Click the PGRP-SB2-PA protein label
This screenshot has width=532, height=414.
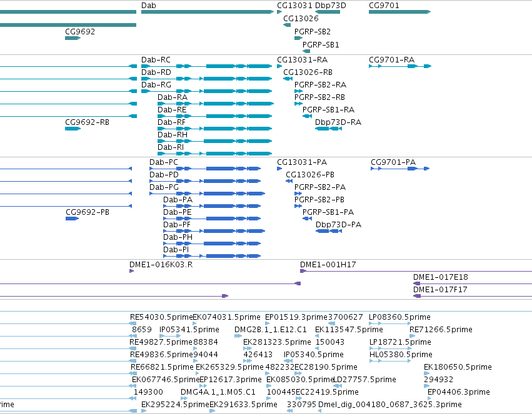[320, 187]
